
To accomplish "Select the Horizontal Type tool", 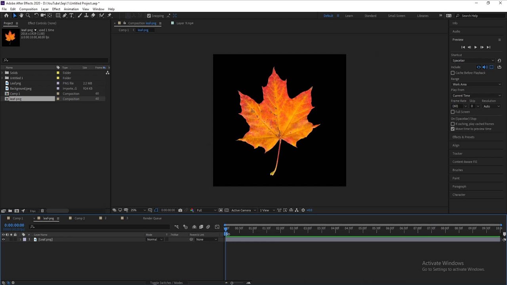I will (71, 15).
